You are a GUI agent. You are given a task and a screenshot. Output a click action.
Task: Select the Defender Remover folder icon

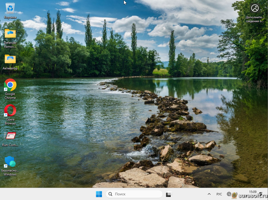(10, 34)
